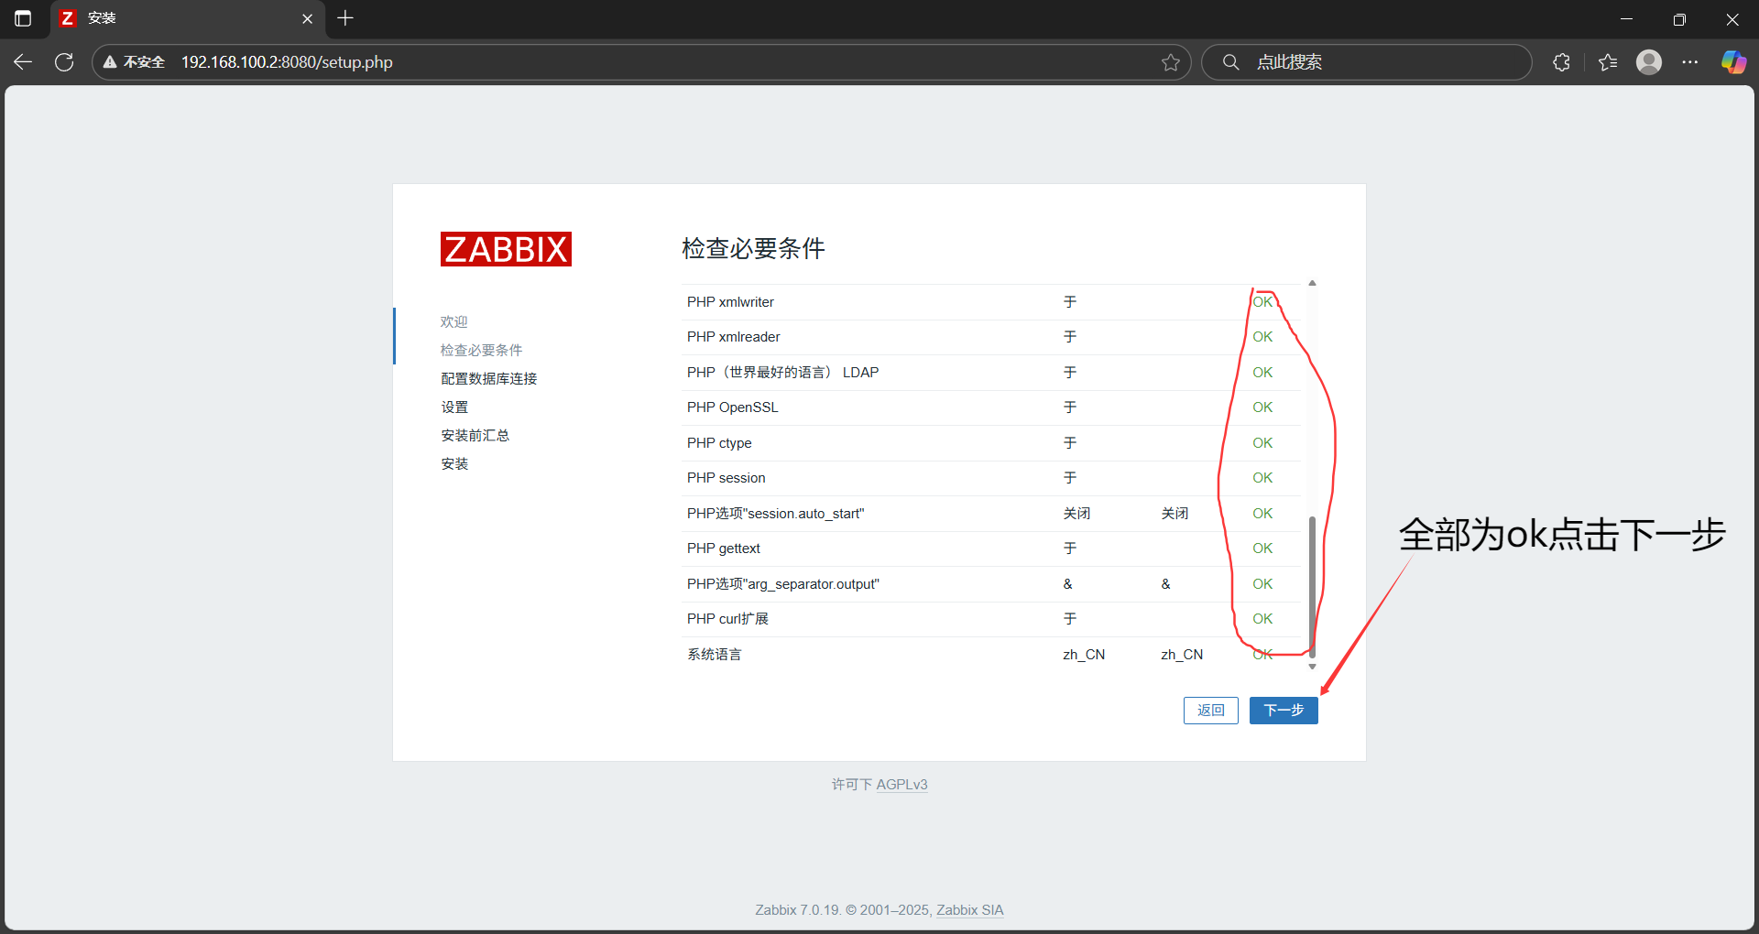Click the Zabbix 7.0.19 version text
The width and height of the screenshot is (1759, 934).
[x=797, y=910]
